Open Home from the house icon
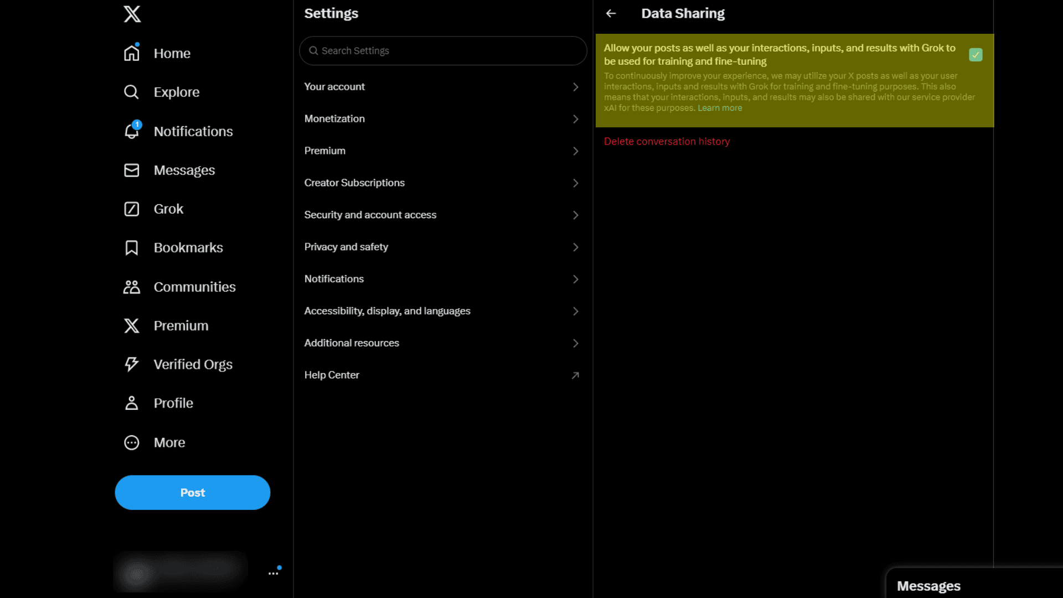The height and width of the screenshot is (598, 1063). point(132,53)
